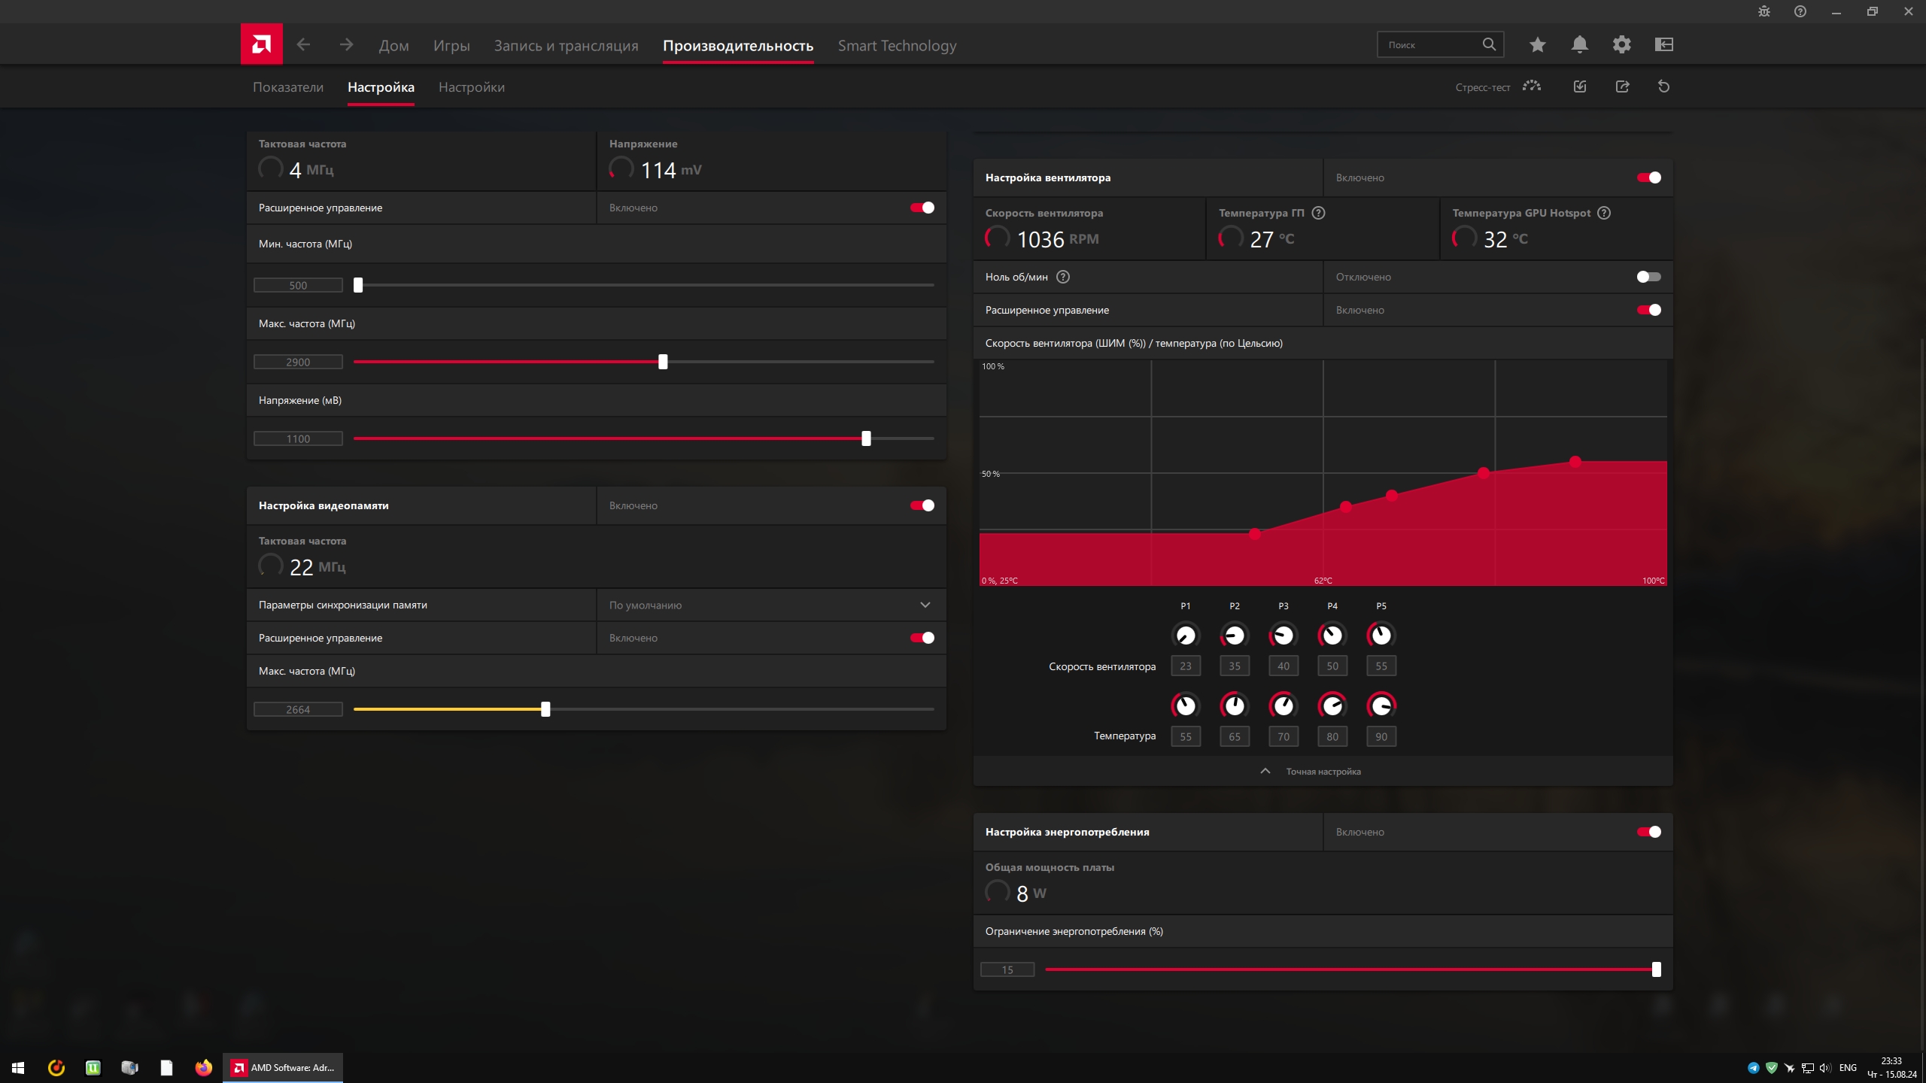Click the reset tuning arrow icon
The height and width of the screenshot is (1083, 1926).
click(1663, 86)
